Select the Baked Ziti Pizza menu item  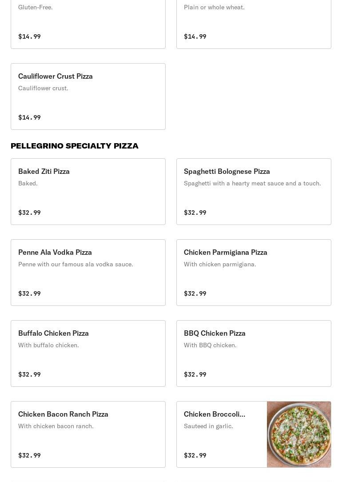point(88,192)
